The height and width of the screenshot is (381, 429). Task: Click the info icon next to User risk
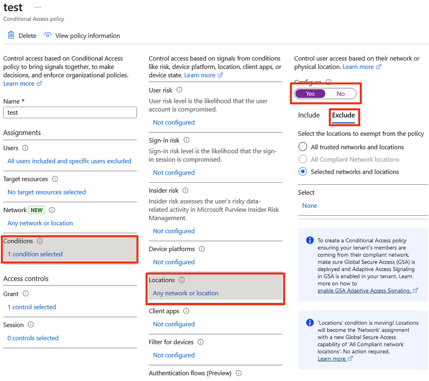pos(179,90)
